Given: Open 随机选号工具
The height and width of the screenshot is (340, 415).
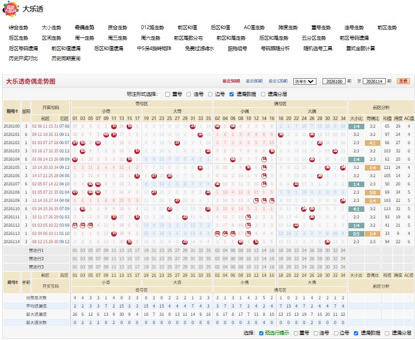Looking at the screenshot, I should (318, 48).
